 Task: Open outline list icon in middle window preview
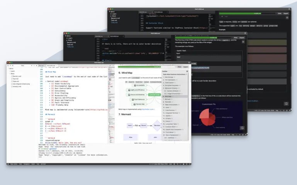click(x=243, y=42)
